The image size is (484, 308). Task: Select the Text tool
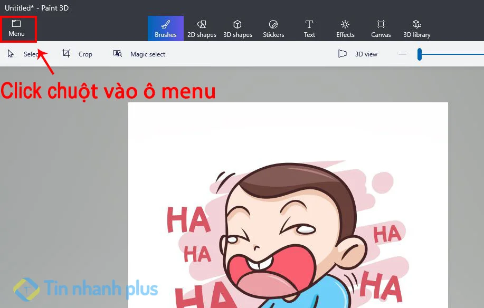pyautogui.click(x=309, y=28)
